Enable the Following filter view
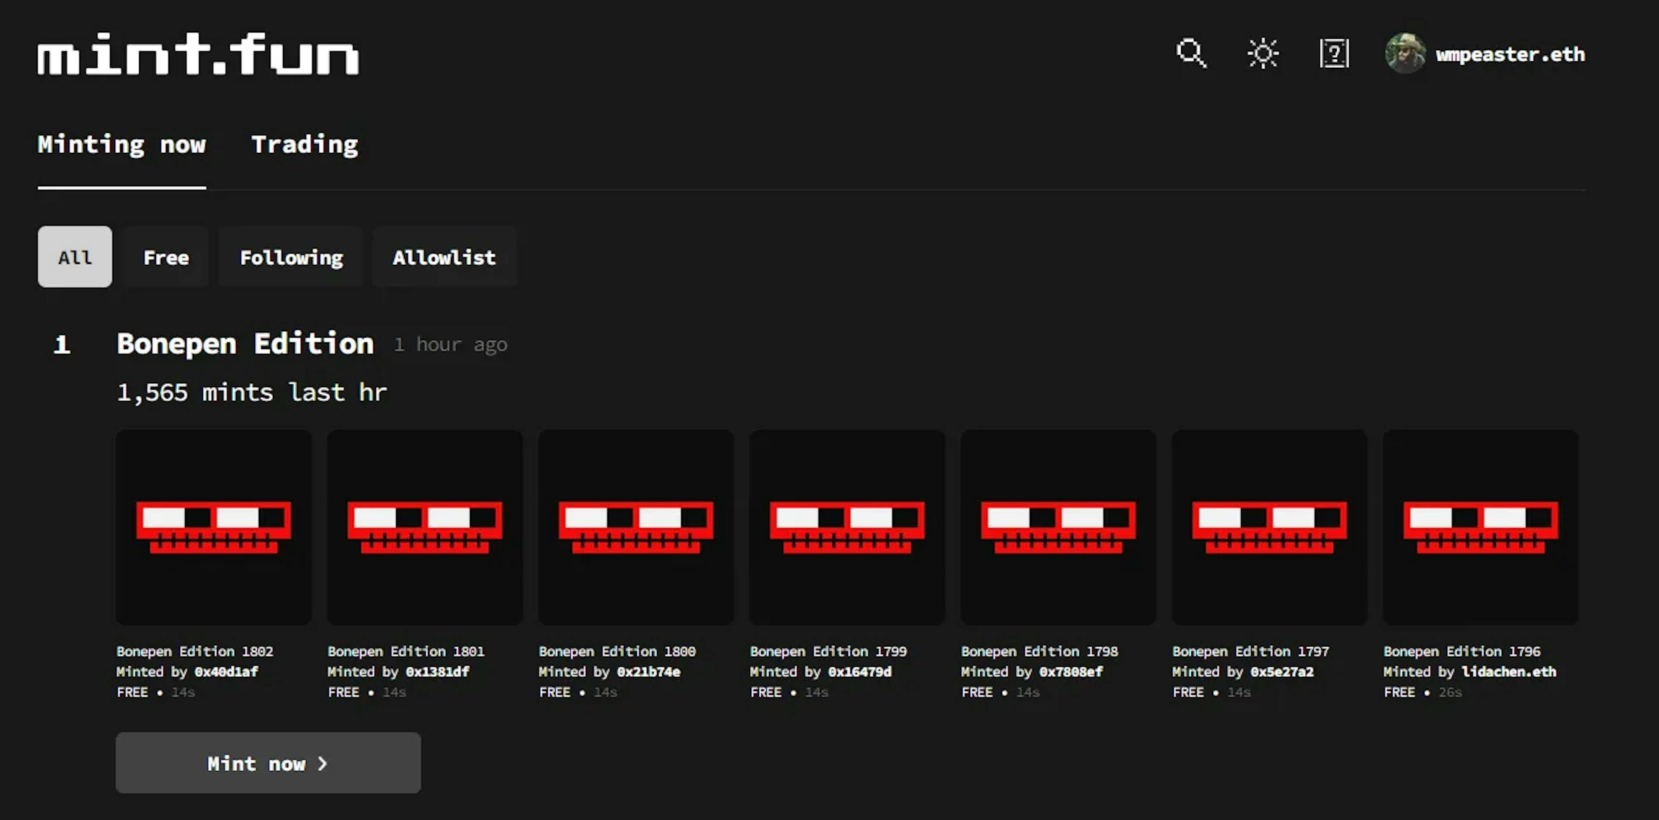The height and width of the screenshot is (820, 1659). pos(290,257)
